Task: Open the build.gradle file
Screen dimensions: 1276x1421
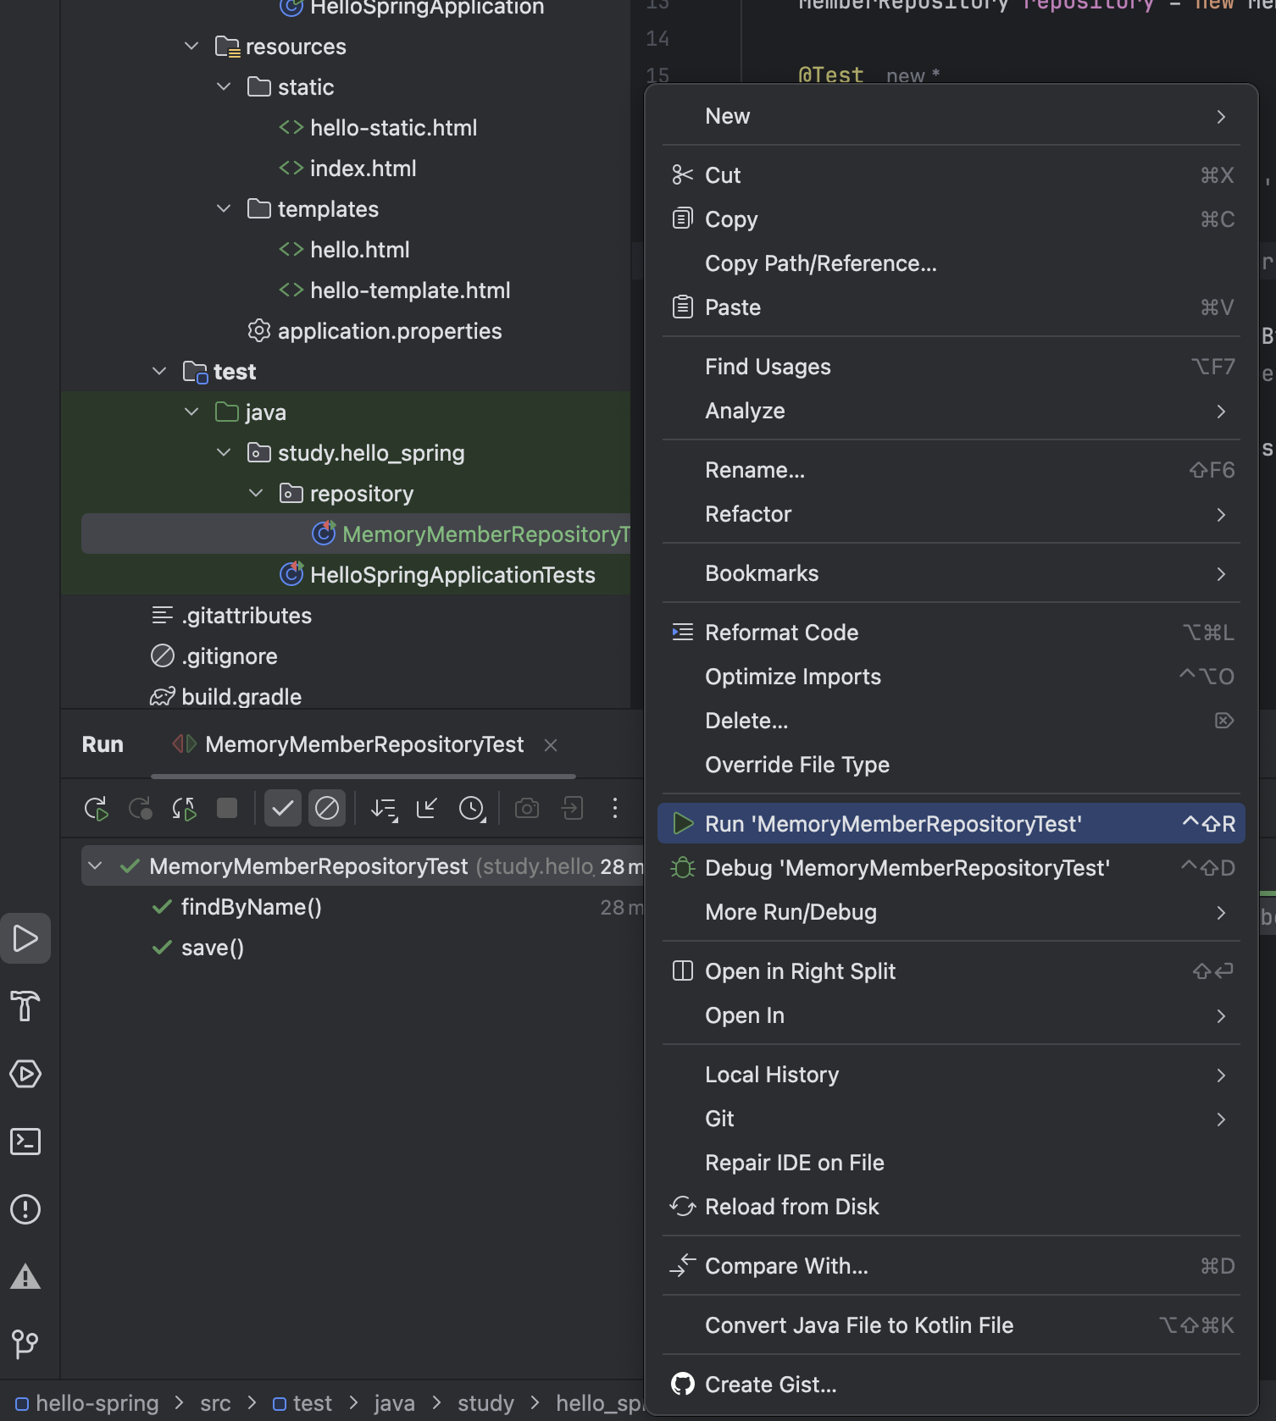Action: pos(241,697)
